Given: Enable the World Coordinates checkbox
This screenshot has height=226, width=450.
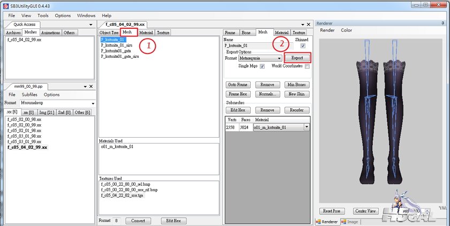Looking at the screenshot, I should point(307,66).
